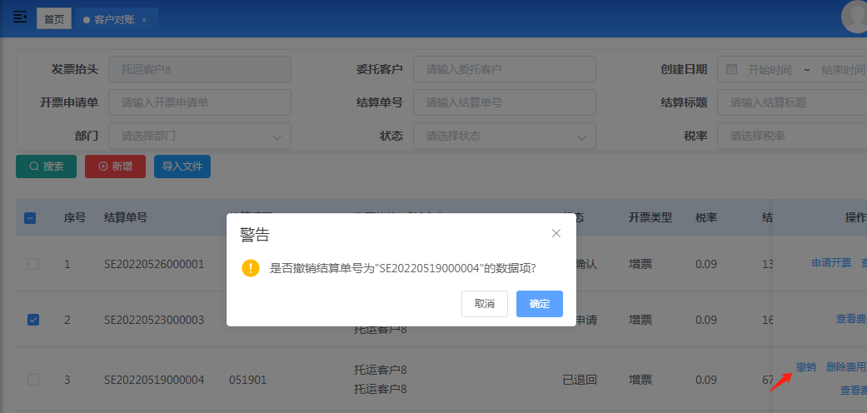Check the checkbox for row SE20220526000001

point(33,264)
